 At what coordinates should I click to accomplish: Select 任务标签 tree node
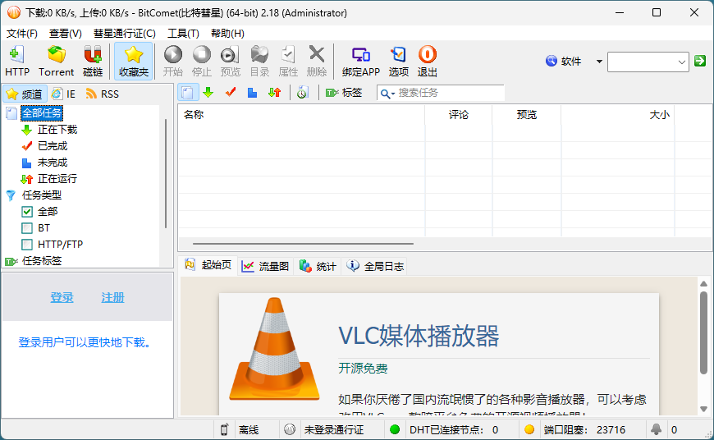pyautogui.click(x=42, y=261)
